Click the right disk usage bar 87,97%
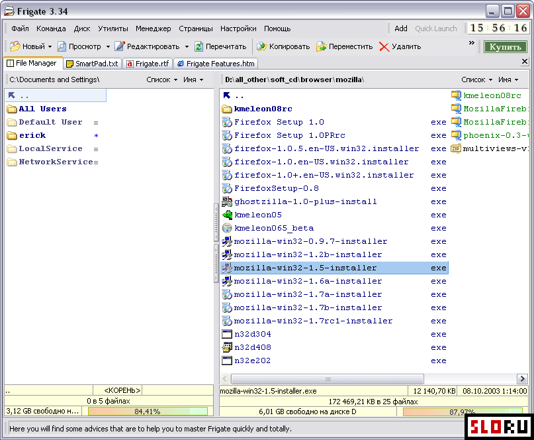Screen dimensions: 534x440 [x=463, y=412]
